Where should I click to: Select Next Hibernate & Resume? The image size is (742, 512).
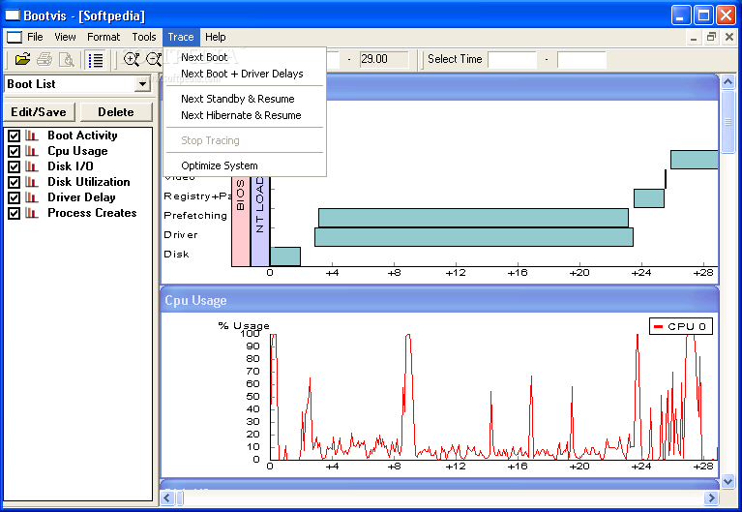[x=245, y=115]
